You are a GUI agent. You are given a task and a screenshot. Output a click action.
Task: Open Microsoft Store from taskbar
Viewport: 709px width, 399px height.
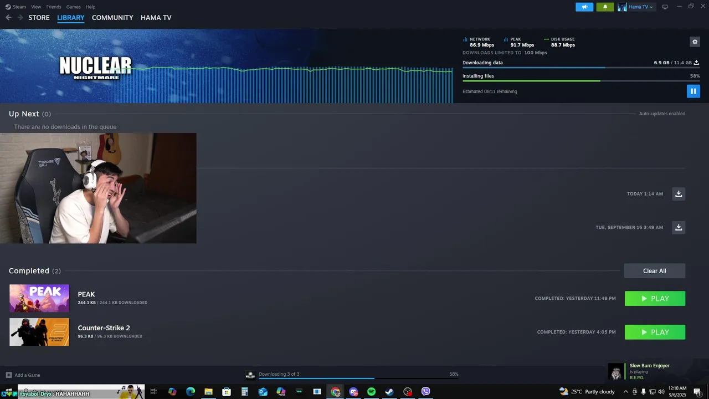click(227, 392)
